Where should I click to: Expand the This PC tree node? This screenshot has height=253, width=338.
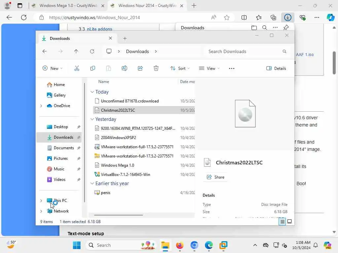[x=41, y=201]
